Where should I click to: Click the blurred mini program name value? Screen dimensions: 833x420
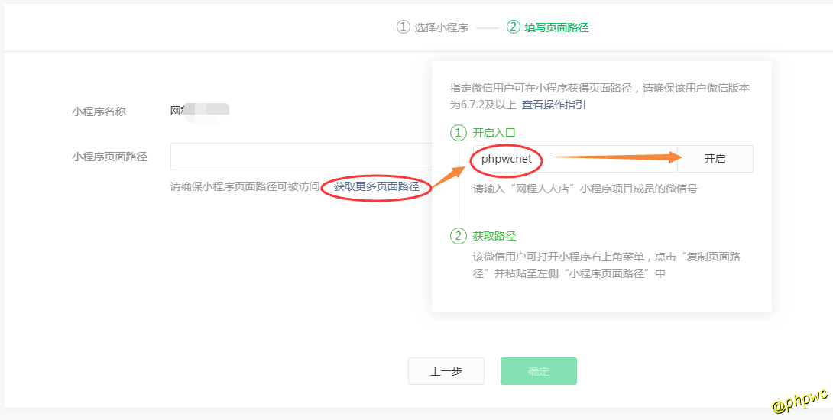(x=199, y=111)
